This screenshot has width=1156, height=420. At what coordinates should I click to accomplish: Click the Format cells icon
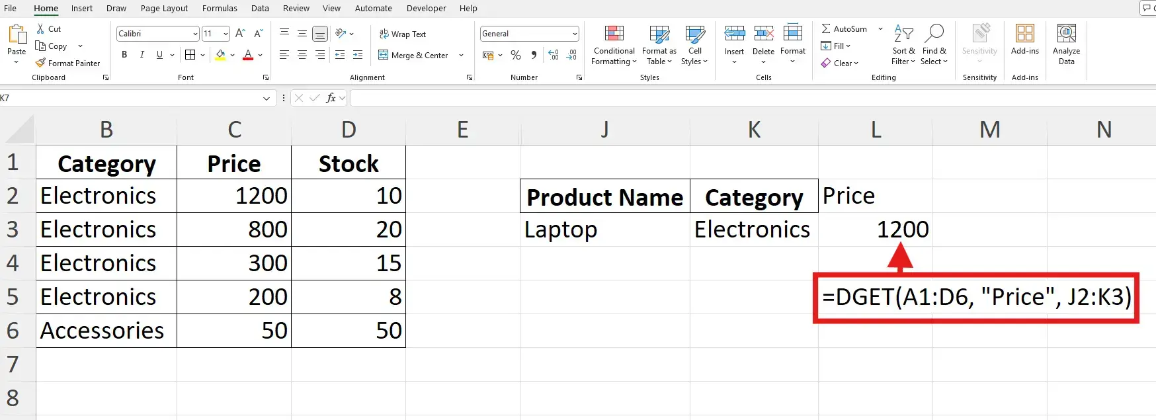(792, 33)
